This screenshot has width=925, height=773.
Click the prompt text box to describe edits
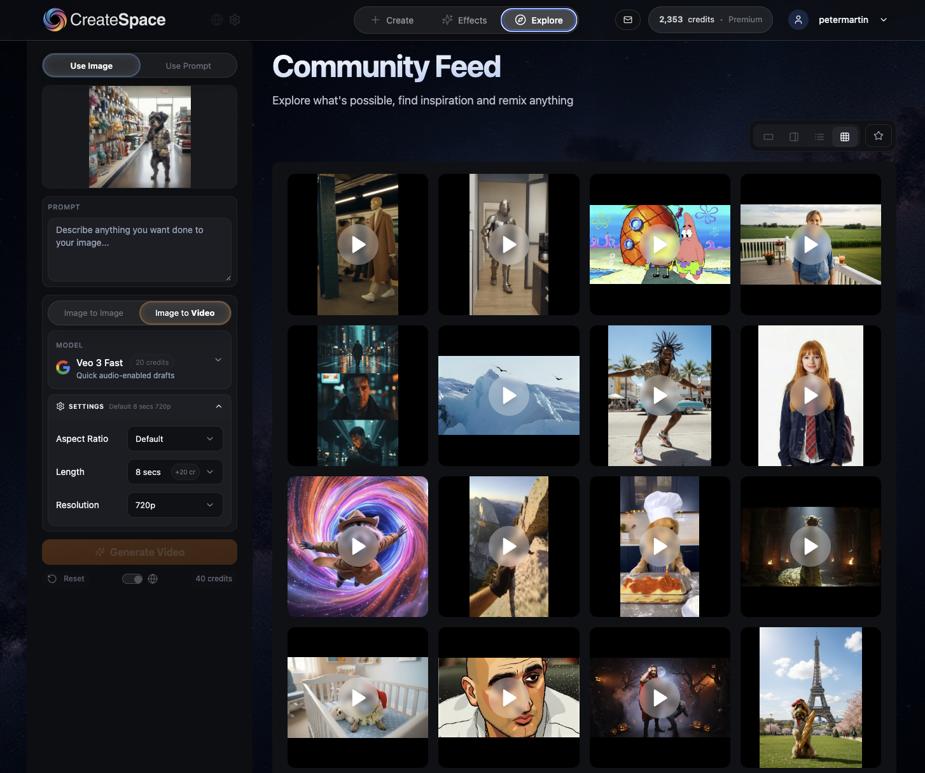point(139,250)
